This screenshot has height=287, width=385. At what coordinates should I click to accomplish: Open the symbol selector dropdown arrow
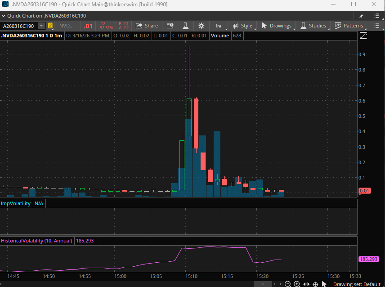pos(41,26)
